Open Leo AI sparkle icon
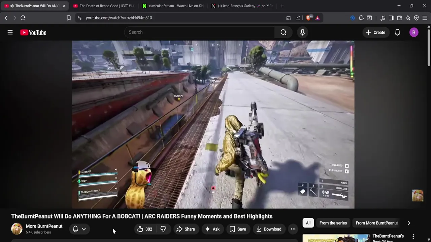This screenshot has width=431, height=242. click(408, 18)
